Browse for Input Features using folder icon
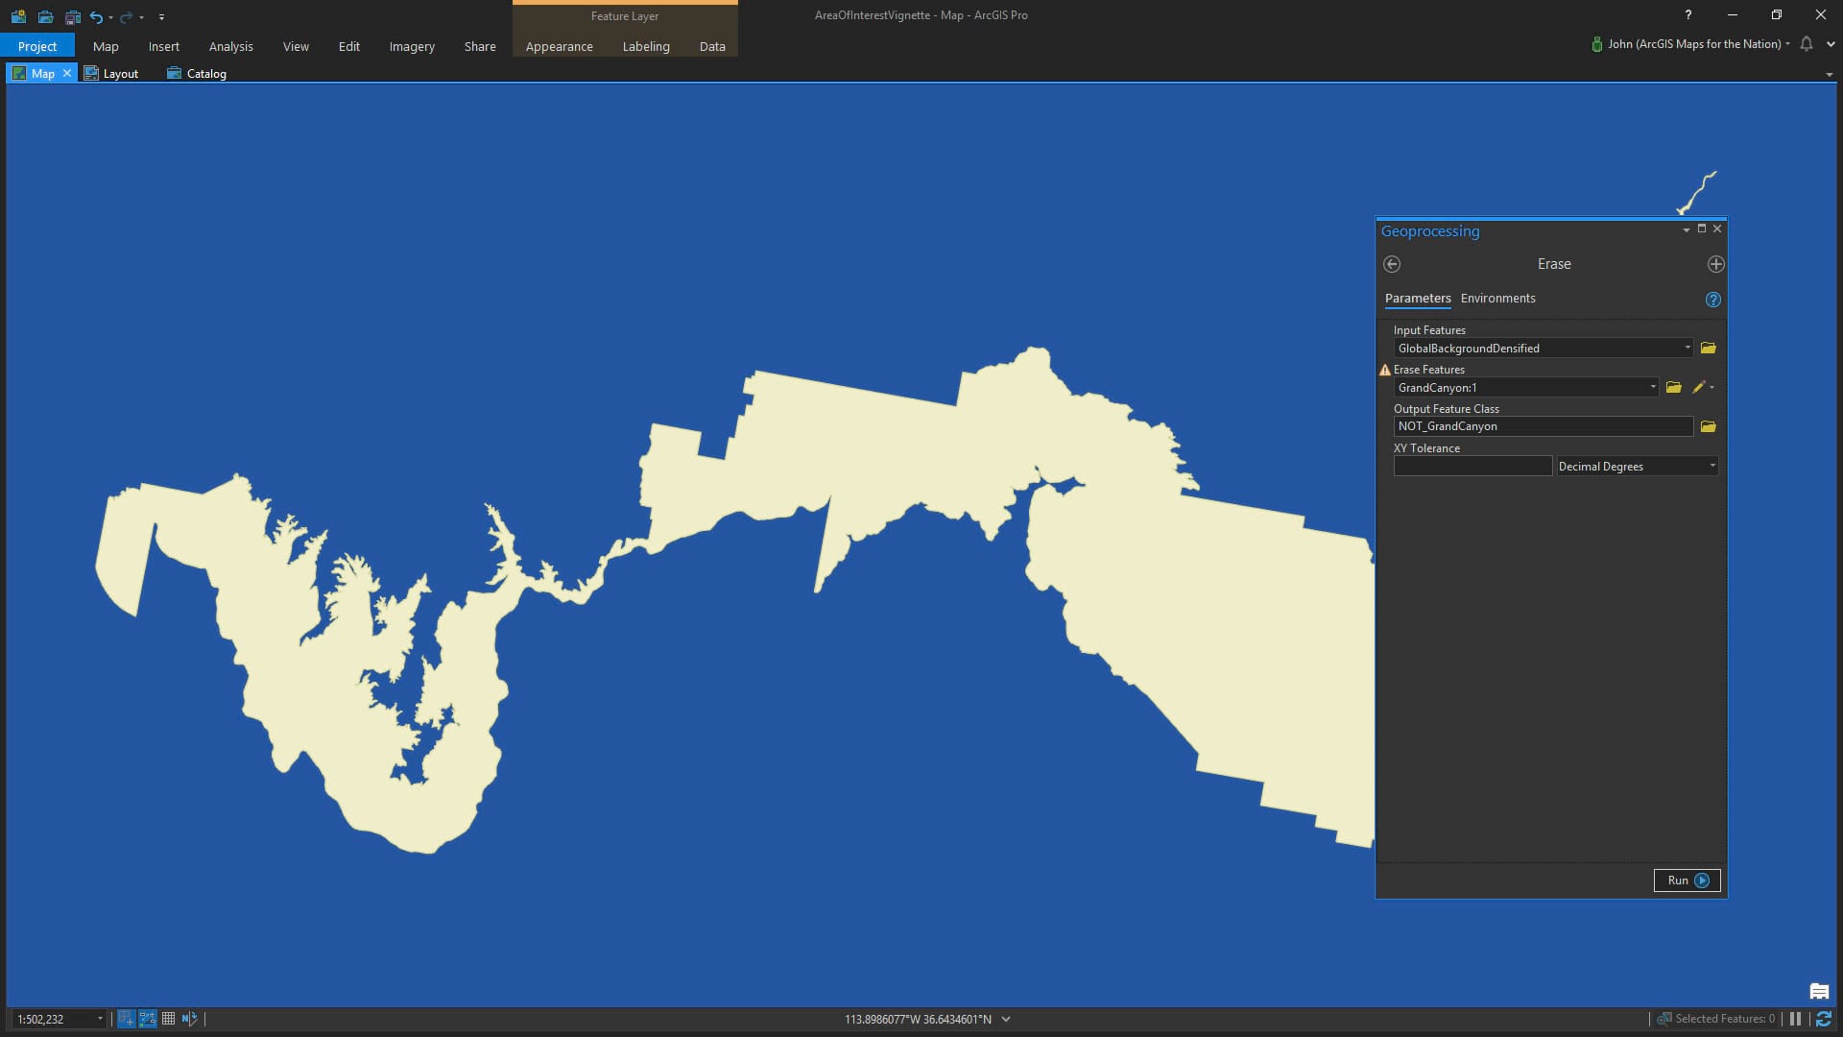Screen dimensions: 1843x1037 [1708, 348]
